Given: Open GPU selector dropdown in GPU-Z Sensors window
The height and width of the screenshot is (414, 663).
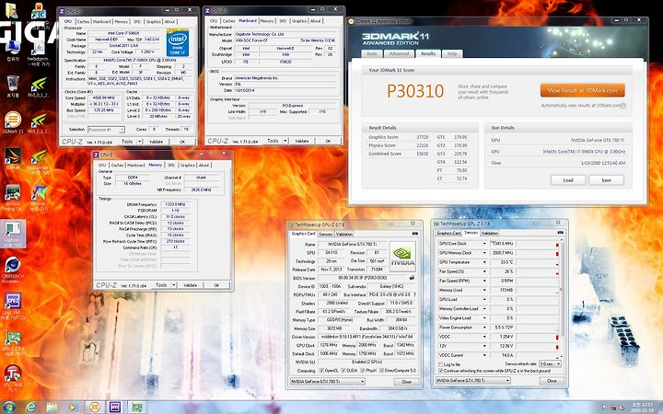Looking at the screenshot, I should pyautogui.click(x=472, y=381).
